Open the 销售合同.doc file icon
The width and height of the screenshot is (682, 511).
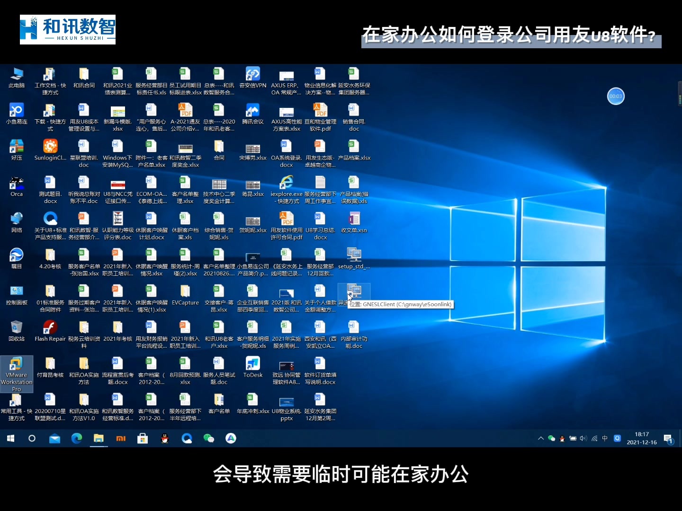(x=354, y=117)
